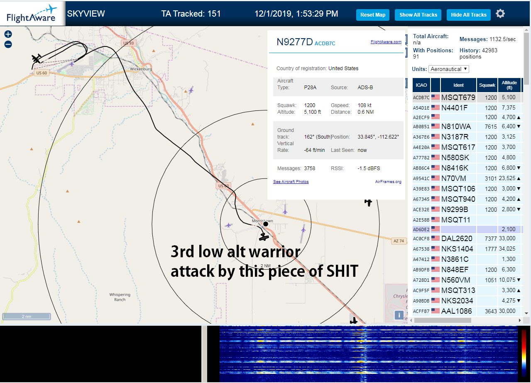The height and width of the screenshot is (383, 531).
Task: Open the Units Aeronautical dropdown
Action: (x=449, y=69)
